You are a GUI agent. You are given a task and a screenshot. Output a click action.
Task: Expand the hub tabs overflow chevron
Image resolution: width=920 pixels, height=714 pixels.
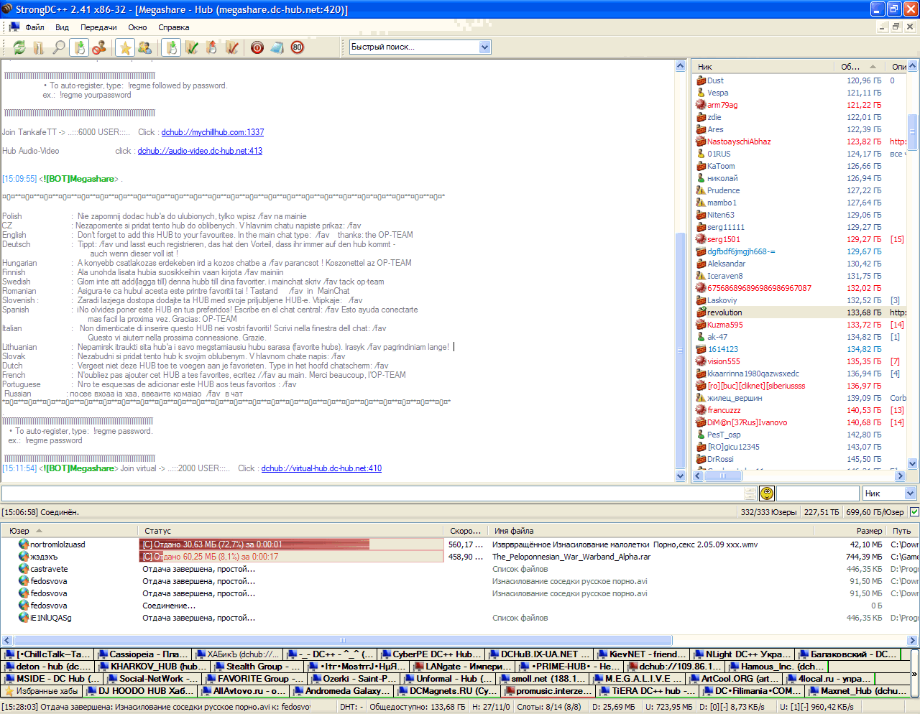[x=914, y=674]
